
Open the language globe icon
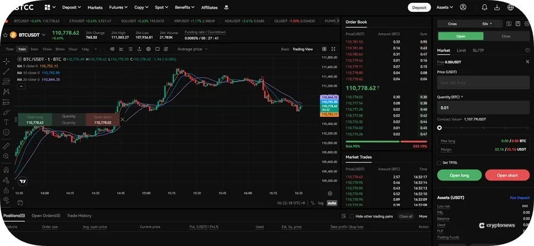coord(510,7)
